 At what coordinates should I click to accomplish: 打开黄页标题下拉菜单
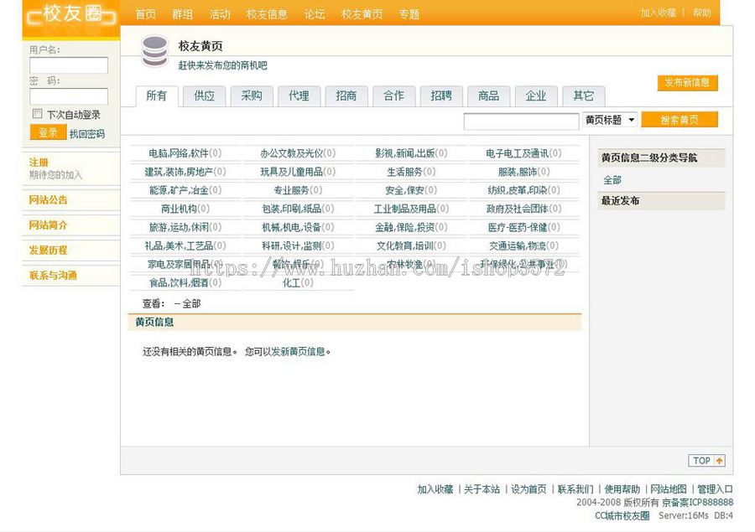pos(611,120)
